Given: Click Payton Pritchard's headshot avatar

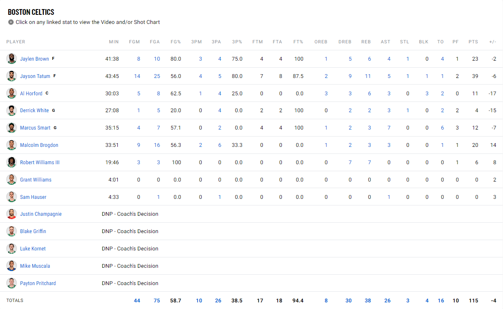Looking at the screenshot, I should click(12, 283).
